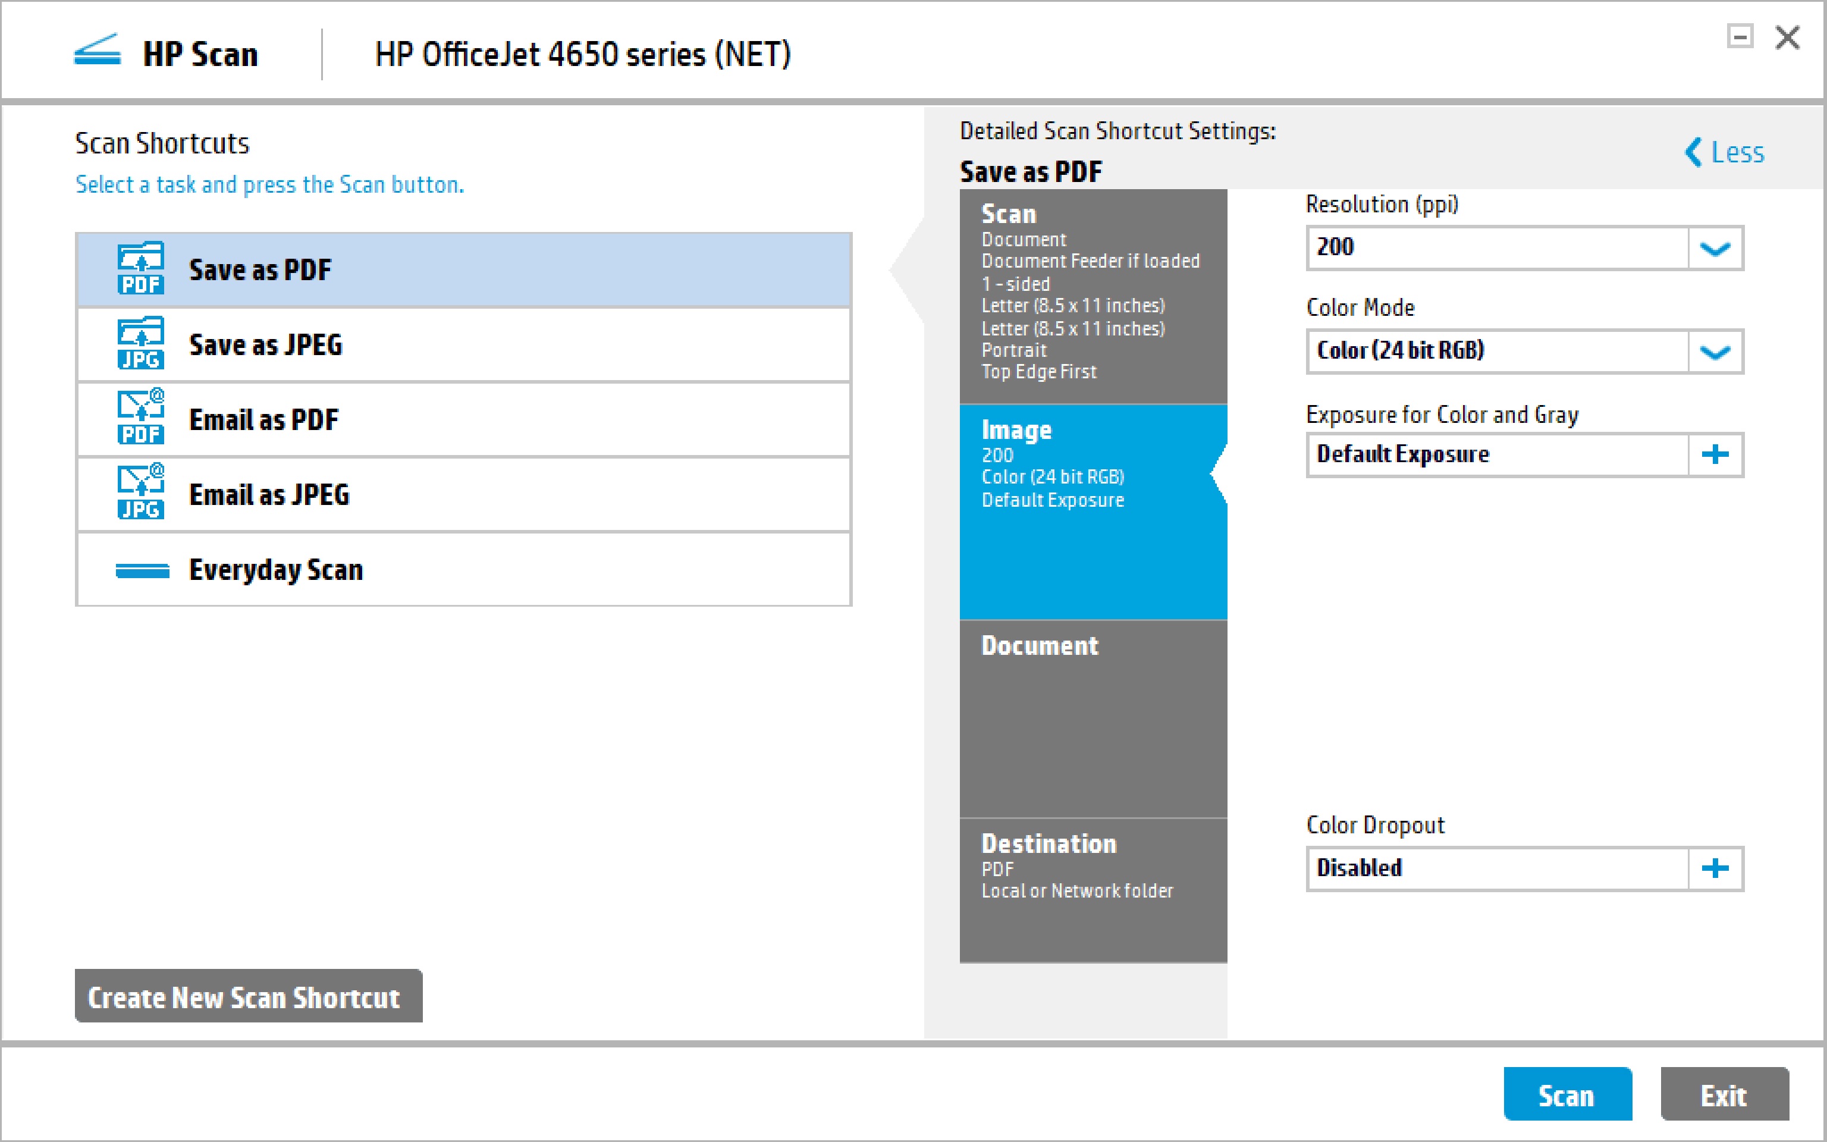Open the Resolution dropdown arrow
The height and width of the screenshot is (1142, 1827).
pyautogui.click(x=1715, y=249)
